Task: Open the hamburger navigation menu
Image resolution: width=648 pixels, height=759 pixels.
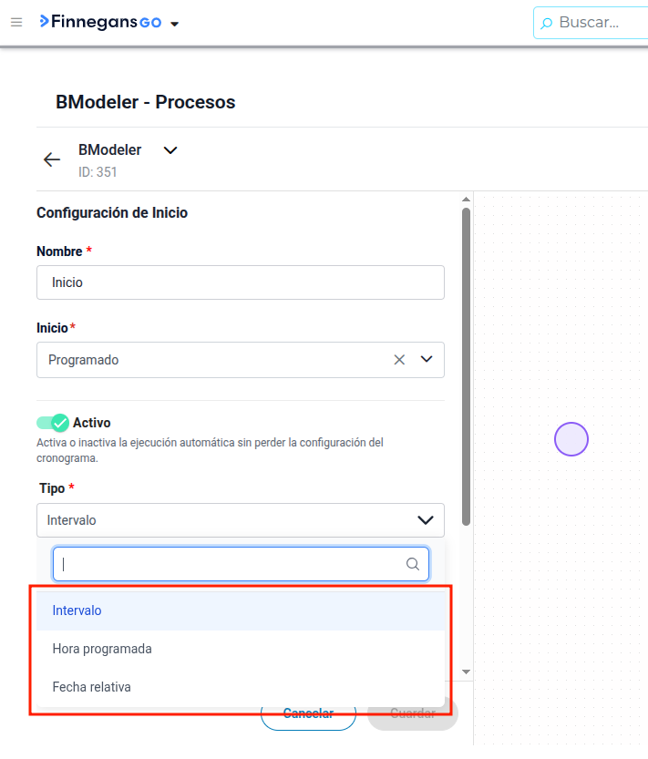Action: pos(16,22)
